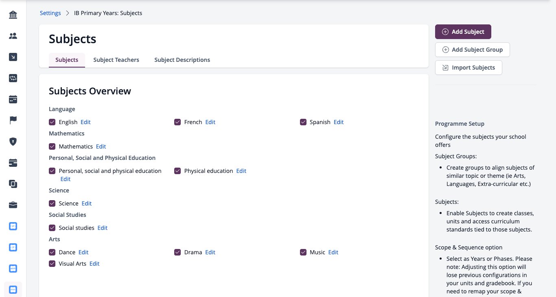Stay on the Subjects tab
This screenshot has width=556, height=297.
pyautogui.click(x=67, y=60)
